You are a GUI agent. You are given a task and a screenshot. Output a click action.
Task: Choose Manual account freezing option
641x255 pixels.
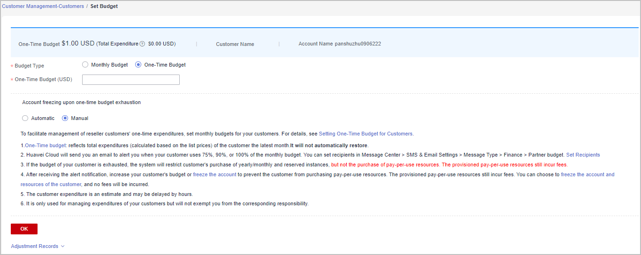(65, 118)
